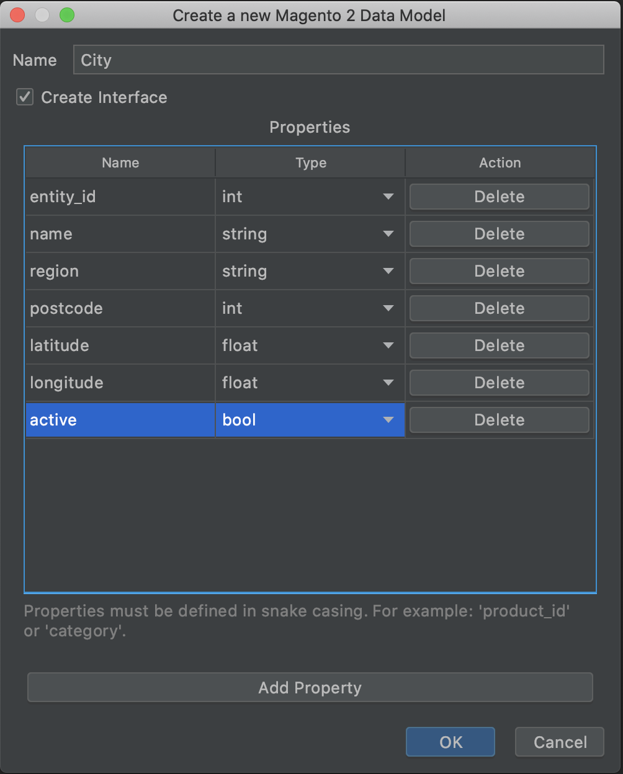
Task: Select the latitude name cell
Action: [120, 345]
